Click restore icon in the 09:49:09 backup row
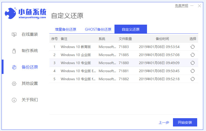Screen dimensions: 206x131 192,63
